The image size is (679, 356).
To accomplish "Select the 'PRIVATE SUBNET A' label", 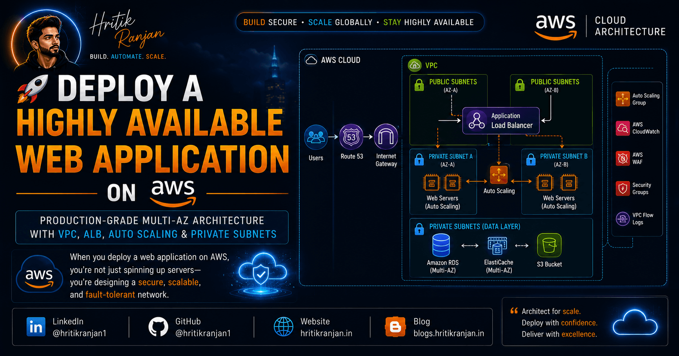I will tap(450, 156).
